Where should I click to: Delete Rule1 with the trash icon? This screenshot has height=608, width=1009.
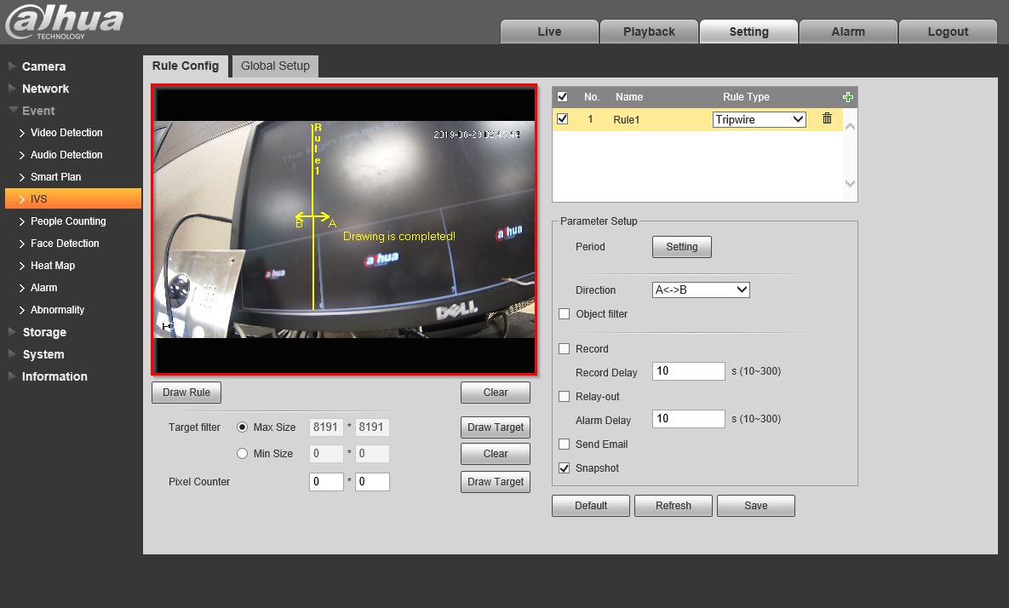827,119
